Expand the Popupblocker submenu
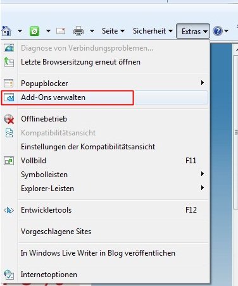Screen dimensions: 238x286 point(113,84)
